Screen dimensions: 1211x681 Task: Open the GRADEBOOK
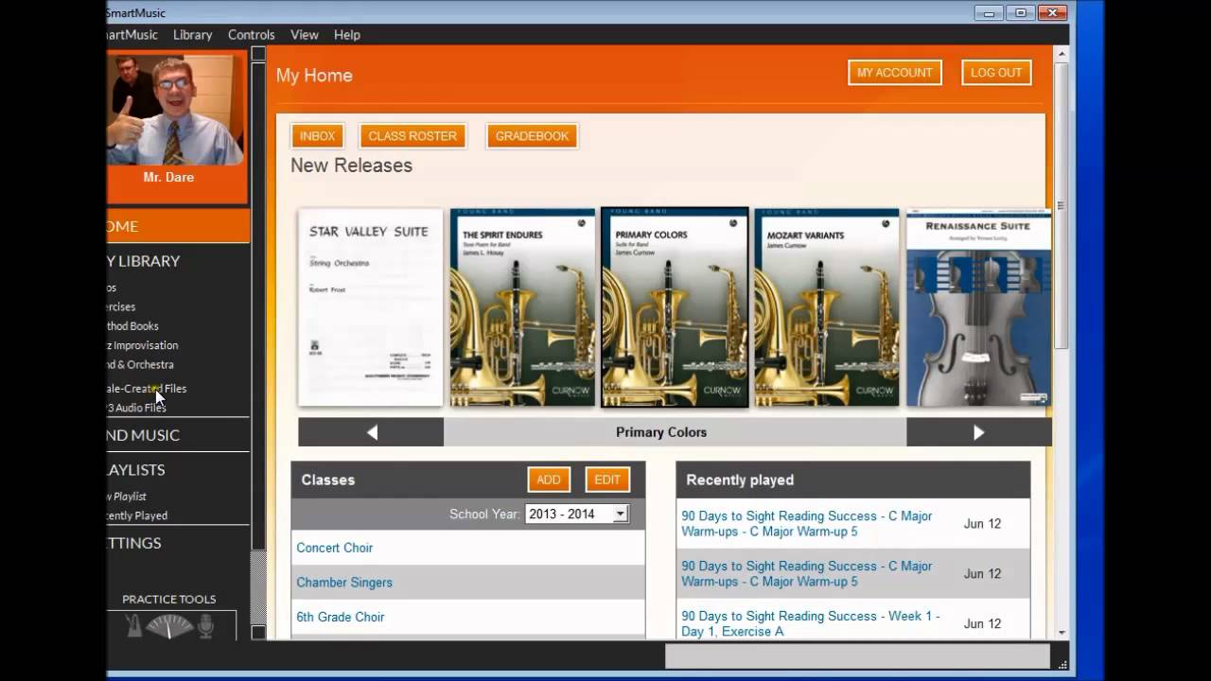coord(532,136)
